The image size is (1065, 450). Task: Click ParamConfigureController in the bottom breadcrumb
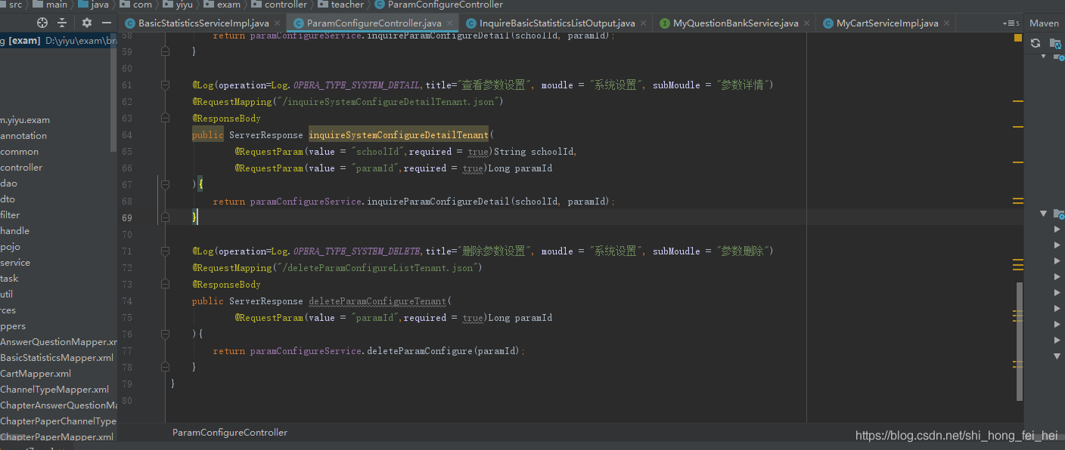coord(230,433)
